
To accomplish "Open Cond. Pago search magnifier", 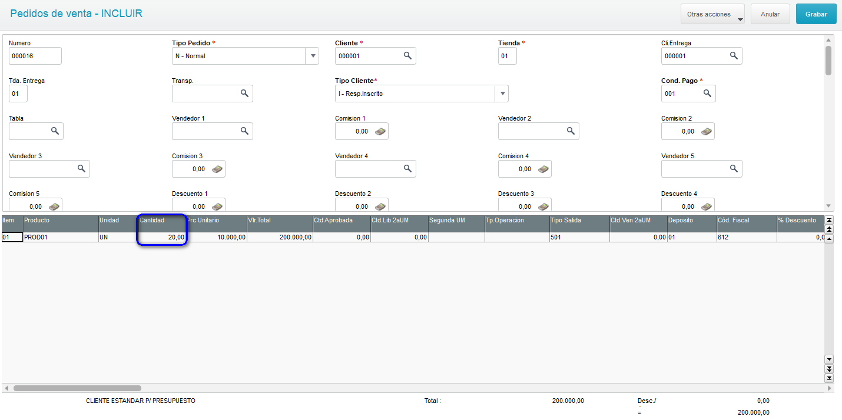I will pos(707,93).
